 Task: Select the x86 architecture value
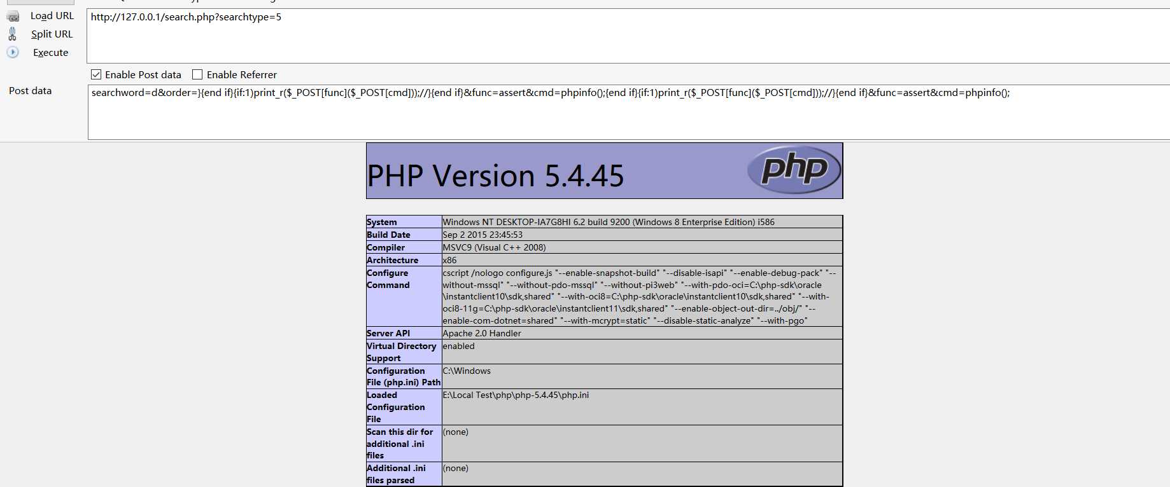[450, 260]
